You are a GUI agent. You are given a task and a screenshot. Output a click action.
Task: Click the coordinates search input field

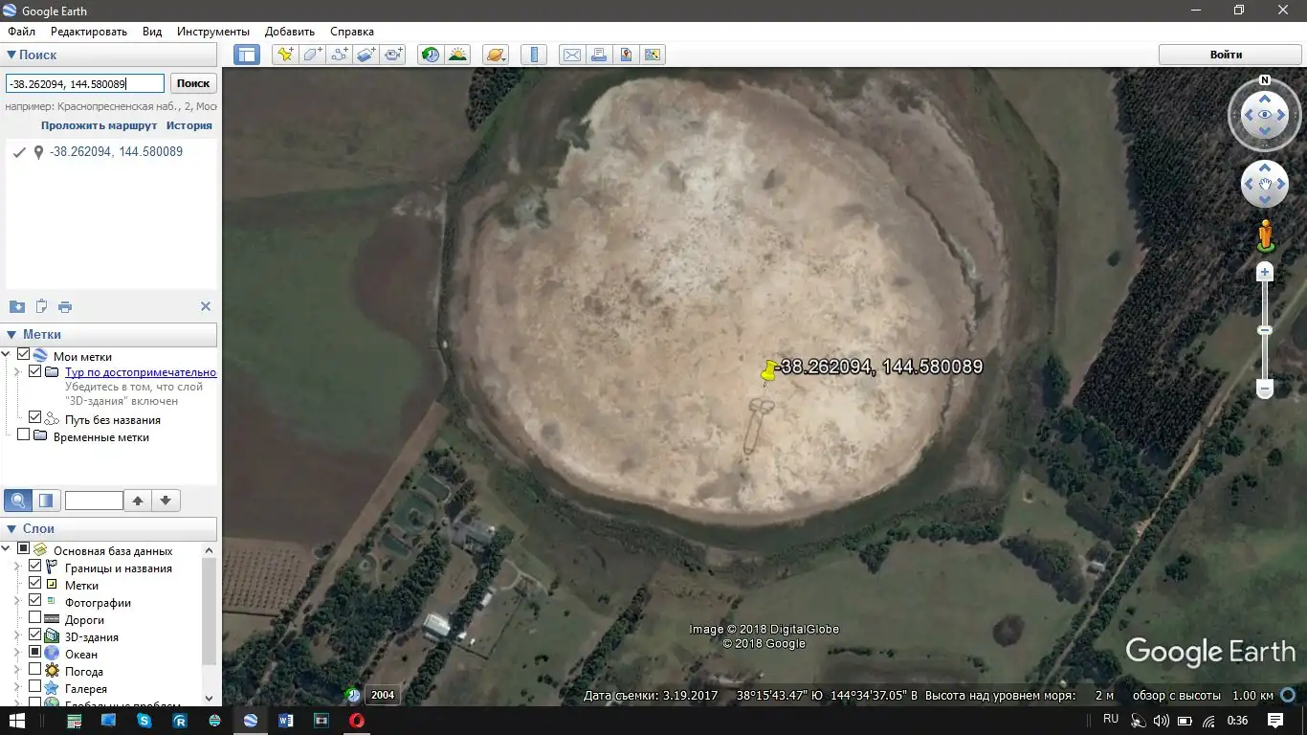[84, 83]
